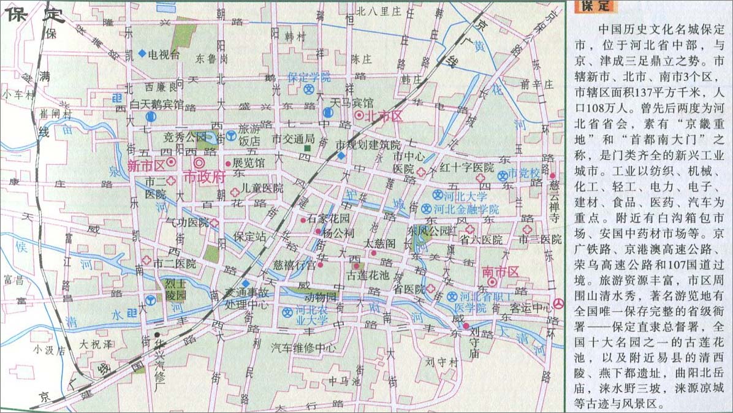
Task: Click the 市政府 double-circle marker
Action: pos(199,163)
